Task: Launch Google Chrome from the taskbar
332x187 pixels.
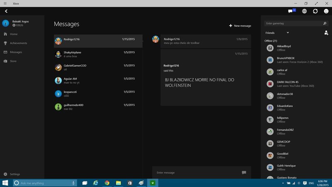Action: point(107,183)
